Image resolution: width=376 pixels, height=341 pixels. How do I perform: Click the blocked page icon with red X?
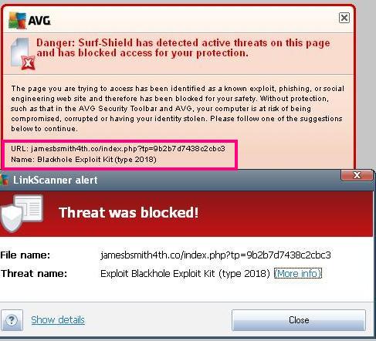tap(22, 54)
